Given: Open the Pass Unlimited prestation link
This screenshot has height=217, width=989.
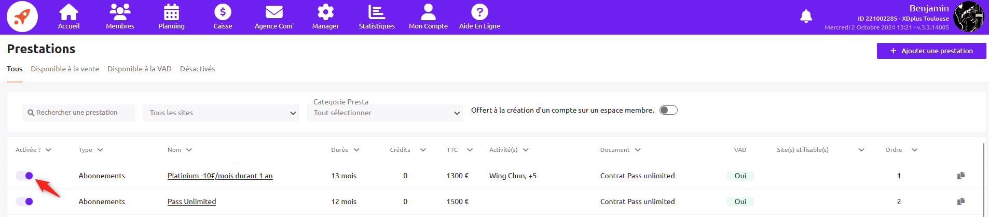Looking at the screenshot, I should (x=191, y=202).
